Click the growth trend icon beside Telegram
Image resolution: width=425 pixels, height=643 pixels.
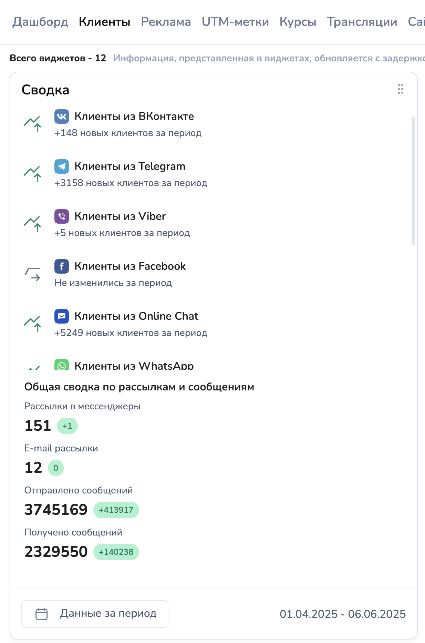[33, 174]
